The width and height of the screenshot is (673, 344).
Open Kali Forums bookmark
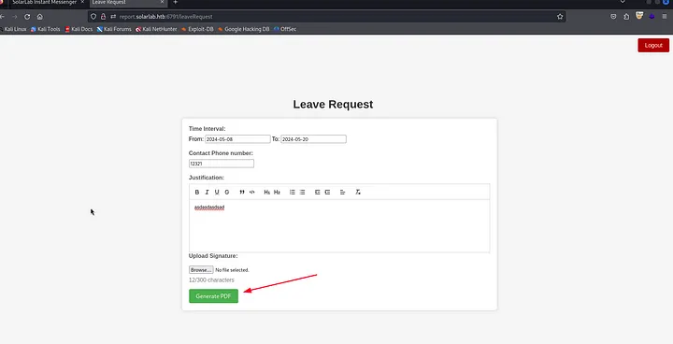tap(114, 29)
